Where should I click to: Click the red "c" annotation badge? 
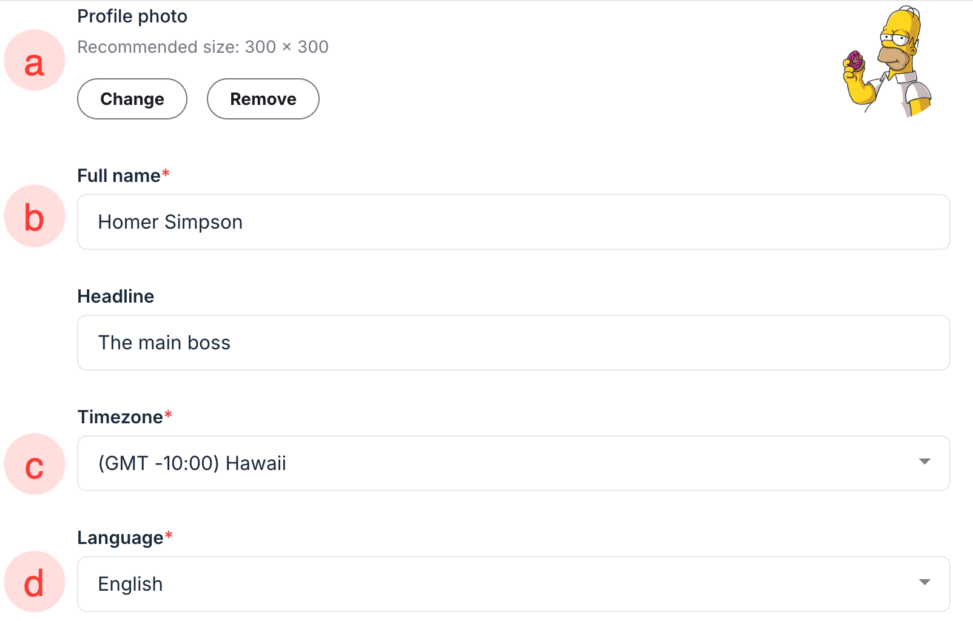(35, 464)
